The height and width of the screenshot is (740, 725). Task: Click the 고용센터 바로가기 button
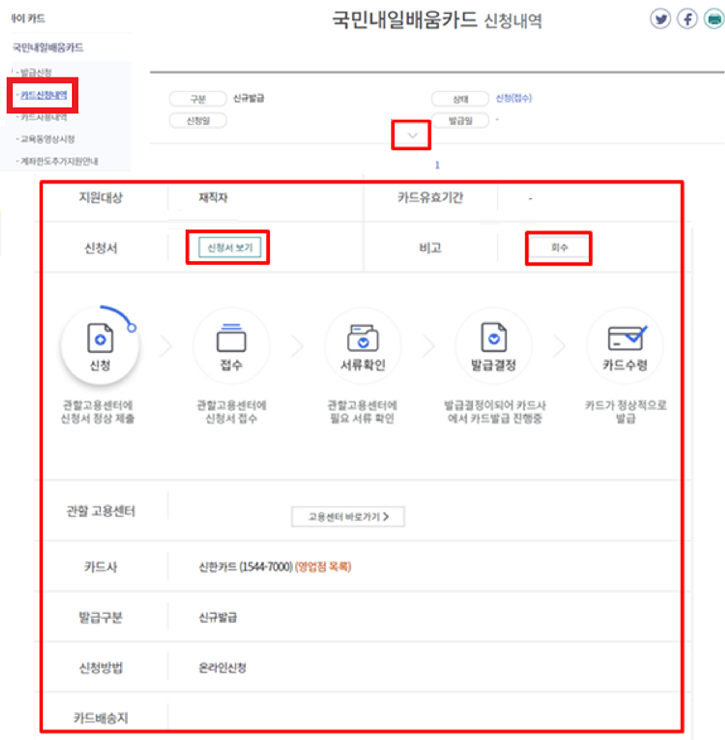click(x=348, y=516)
